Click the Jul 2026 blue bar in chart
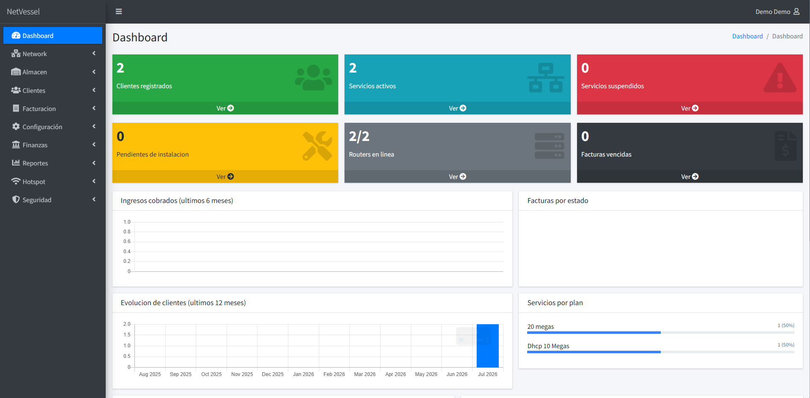The width and height of the screenshot is (810, 398). pos(487,346)
